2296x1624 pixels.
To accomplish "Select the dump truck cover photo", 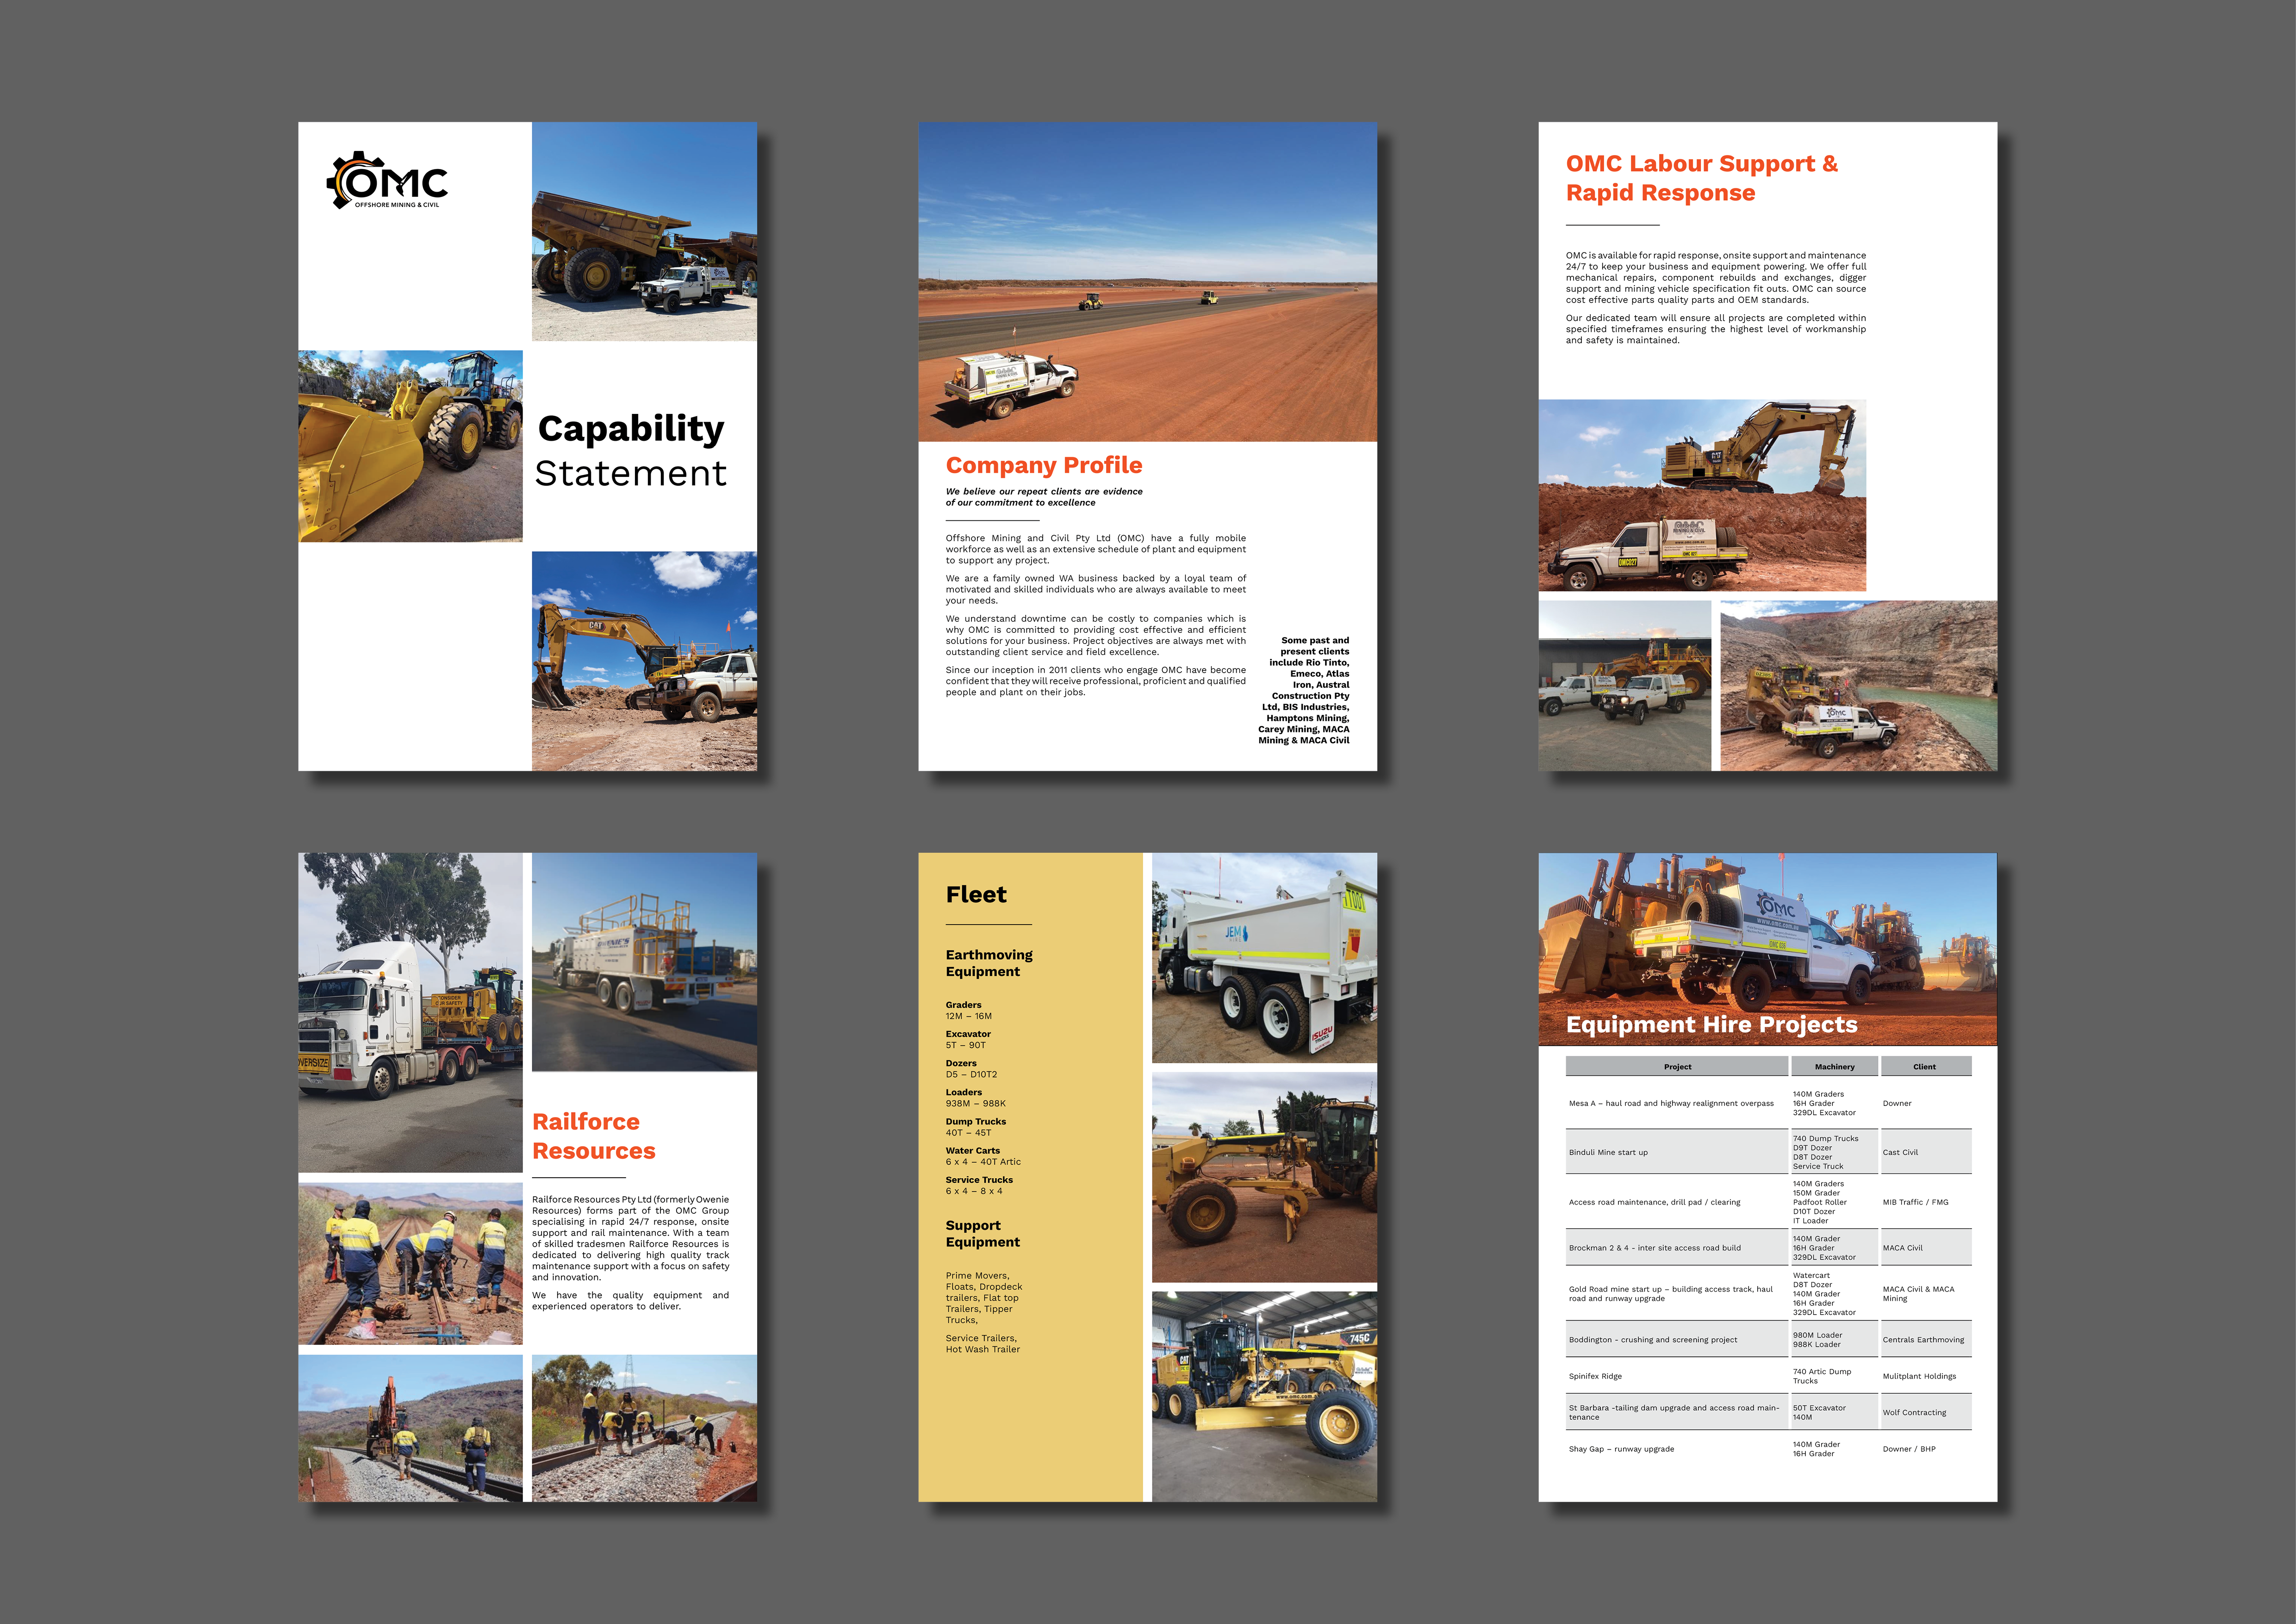I will pyautogui.click(x=644, y=232).
